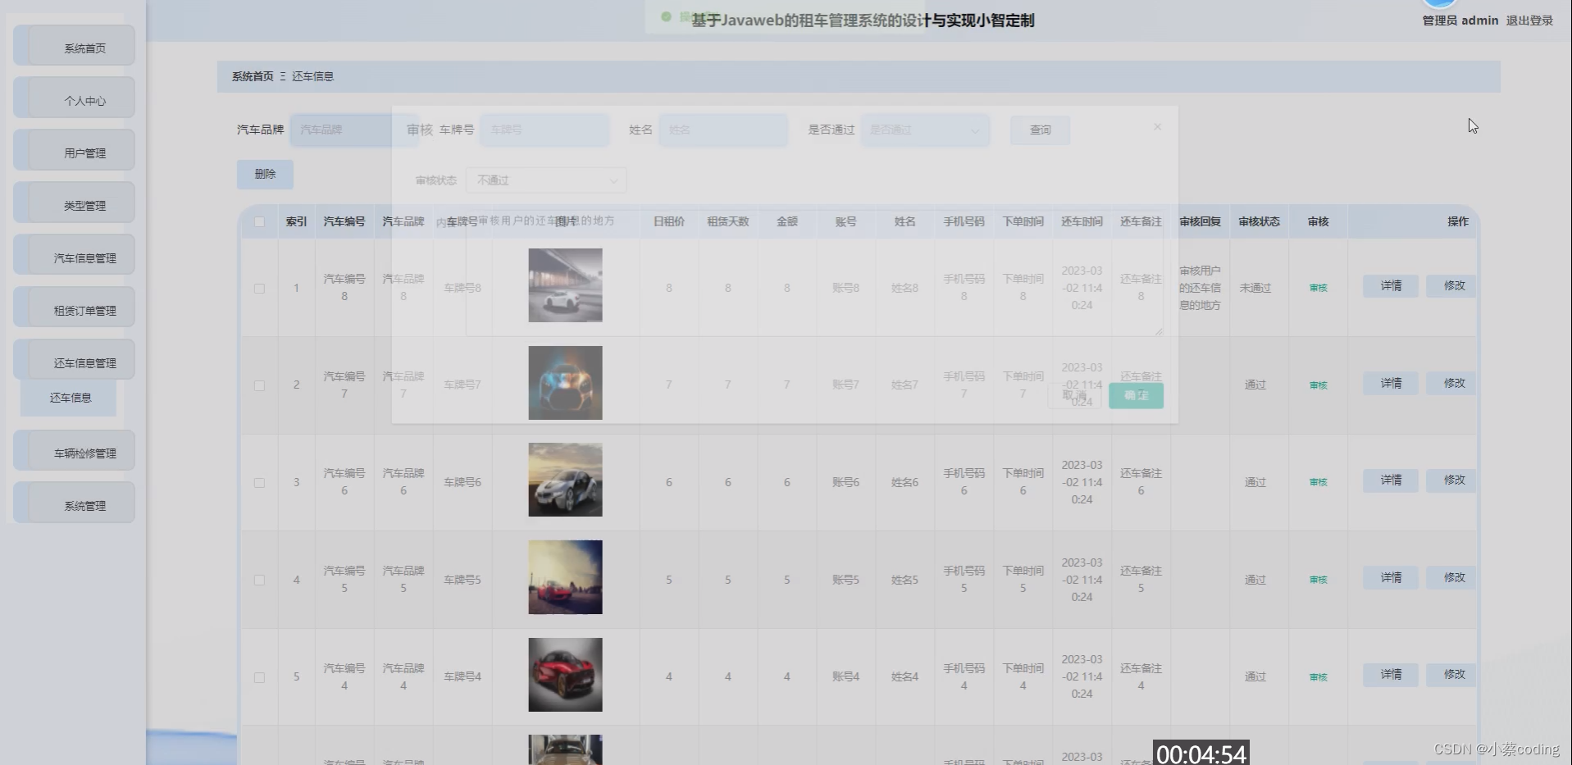Click the 查询 search button
This screenshot has width=1572, height=765.
click(1040, 130)
